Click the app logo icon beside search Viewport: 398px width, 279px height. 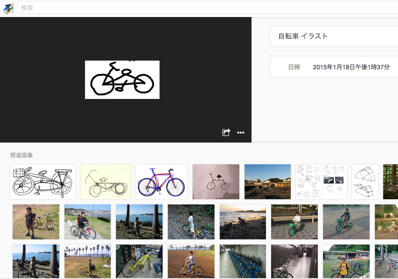tap(8, 8)
